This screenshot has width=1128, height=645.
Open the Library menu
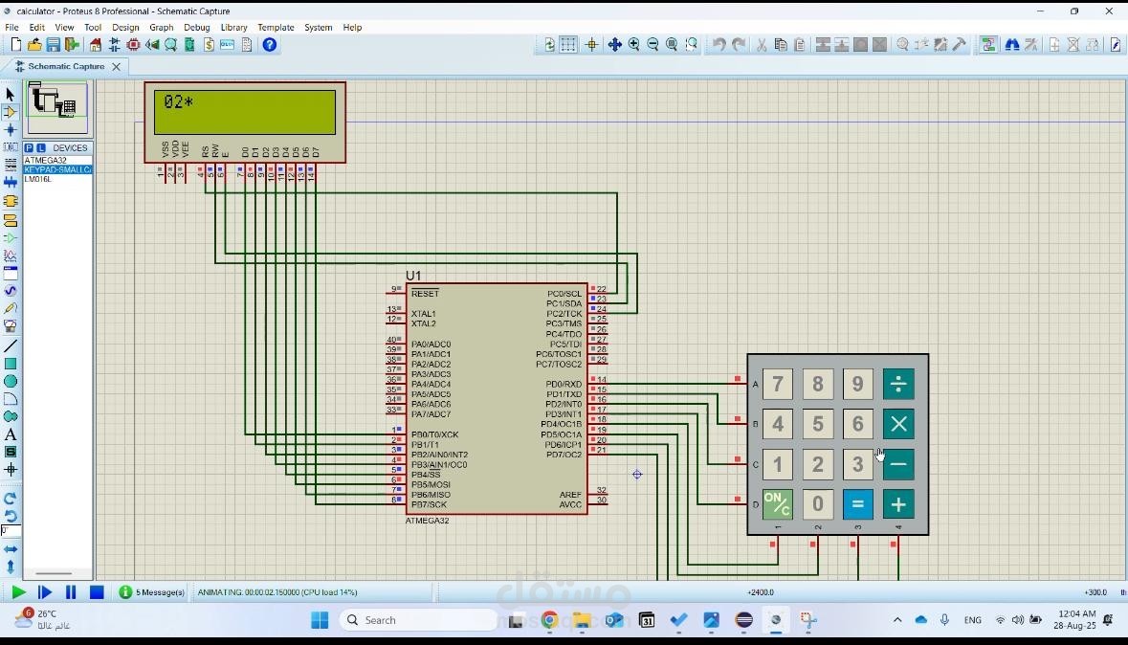tap(233, 28)
